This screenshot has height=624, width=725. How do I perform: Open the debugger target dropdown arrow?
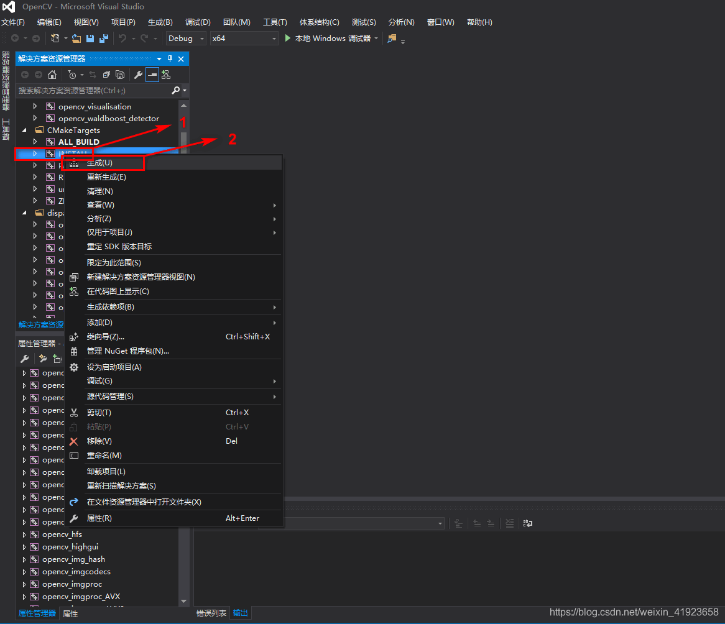click(x=376, y=39)
